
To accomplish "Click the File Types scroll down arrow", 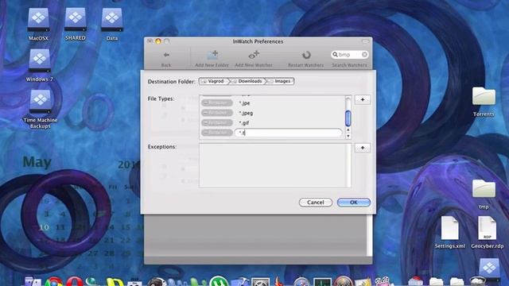I will coord(348,136).
